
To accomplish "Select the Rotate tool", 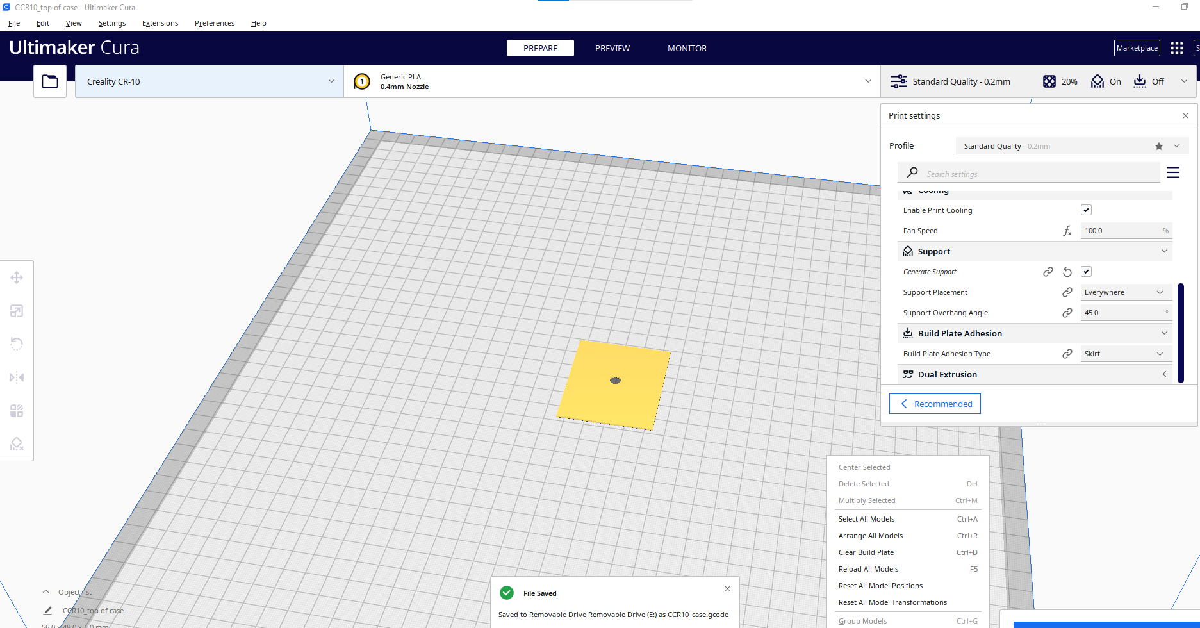I will [x=17, y=344].
